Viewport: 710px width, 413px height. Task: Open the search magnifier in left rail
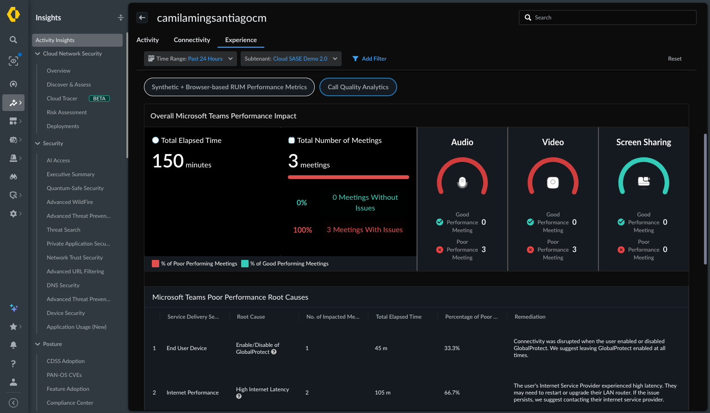[x=13, y=40]
